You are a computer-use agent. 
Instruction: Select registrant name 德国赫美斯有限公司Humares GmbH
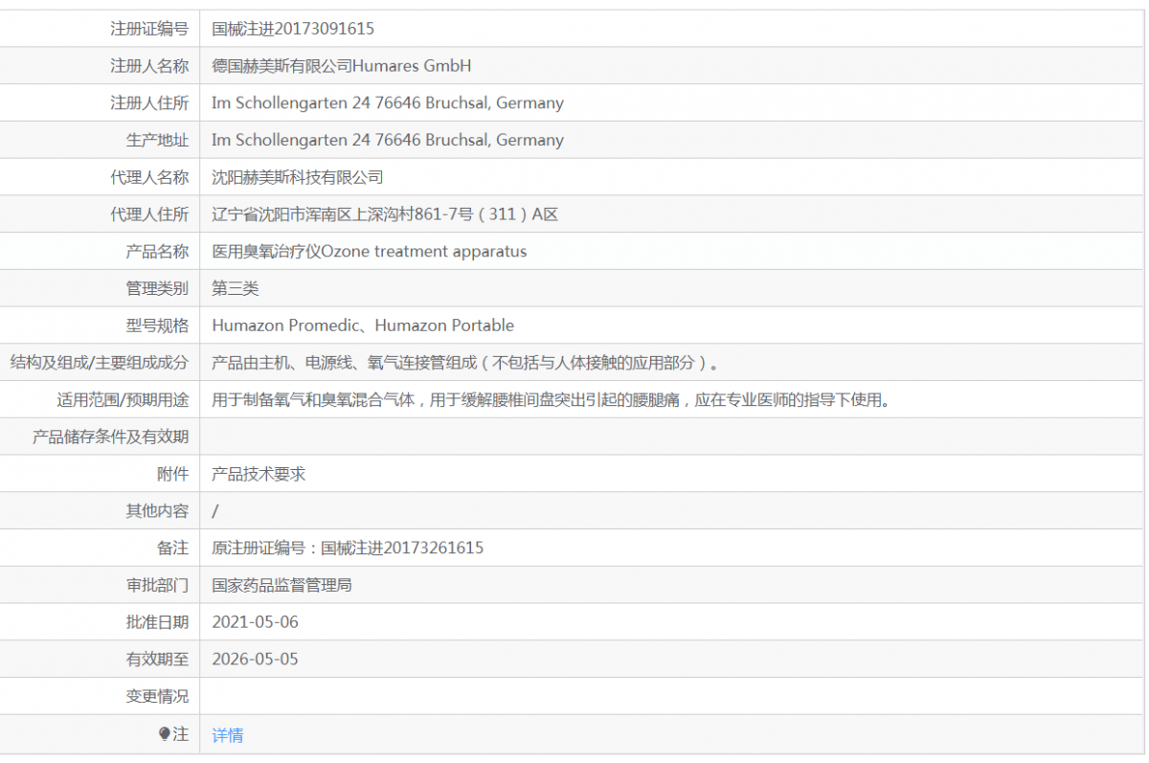pyautogui.click(x=342, y=66)
